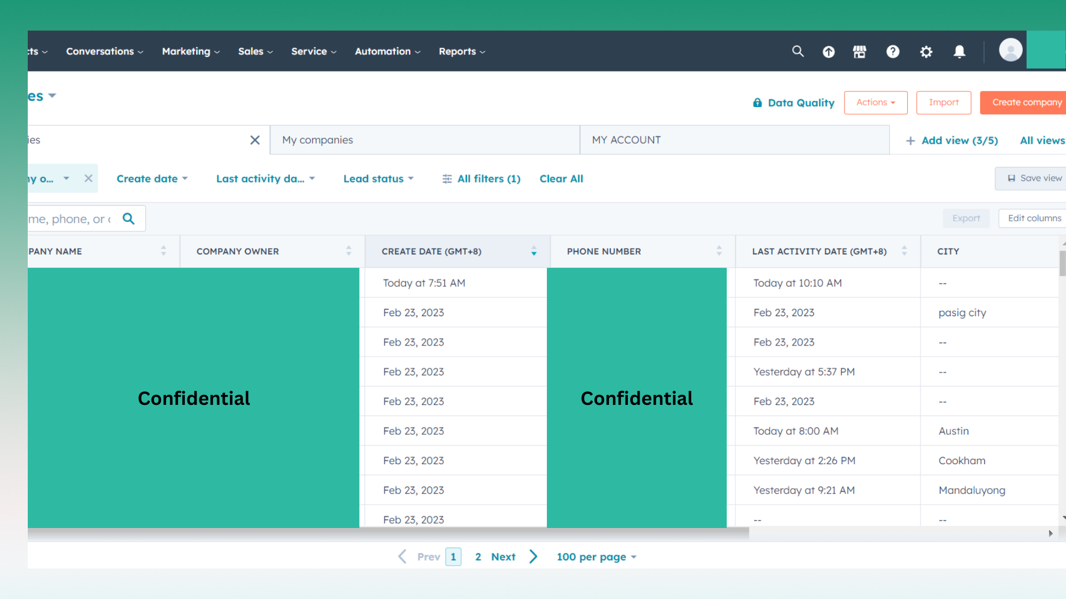Click the Clear All filters link
Viewport: 1066px width, 599px height.
(561, 179)
